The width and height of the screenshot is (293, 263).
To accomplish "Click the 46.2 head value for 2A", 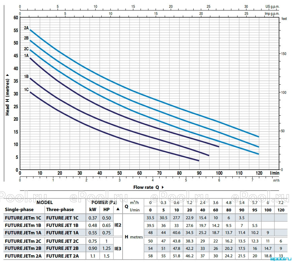I will pyautogui.click(x=190, y=256).
